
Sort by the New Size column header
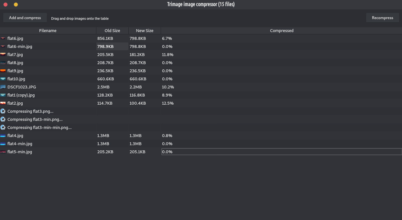pos(145,30)
